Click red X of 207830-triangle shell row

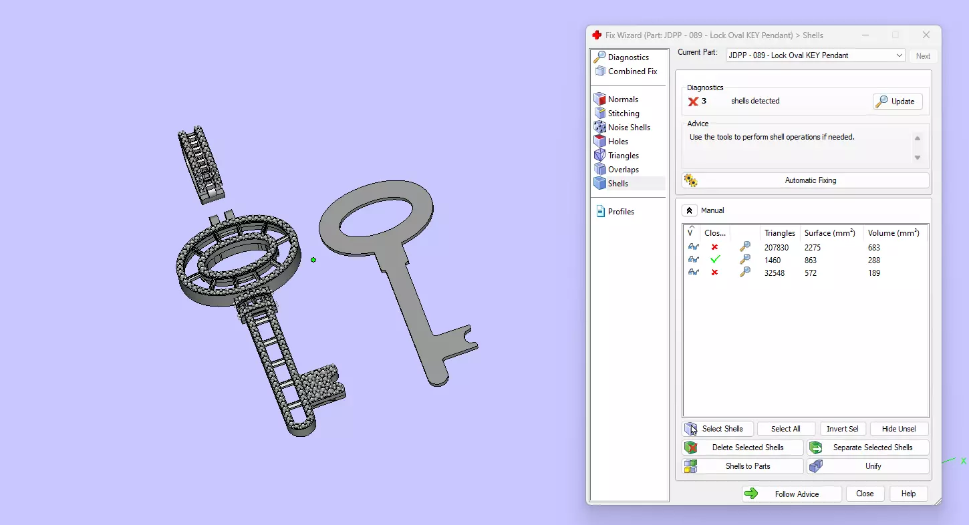[x=715, y=247]
